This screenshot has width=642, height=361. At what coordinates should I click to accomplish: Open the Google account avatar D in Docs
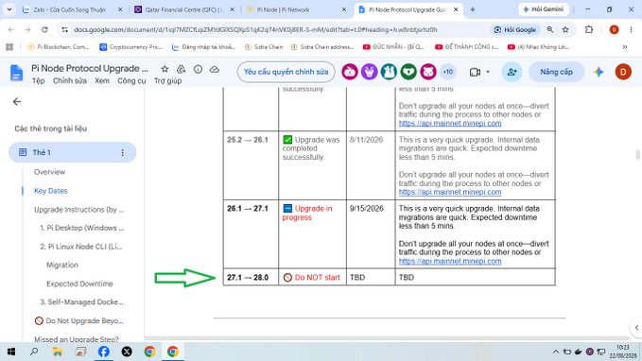pyautogui.click(x=623, y=72)
